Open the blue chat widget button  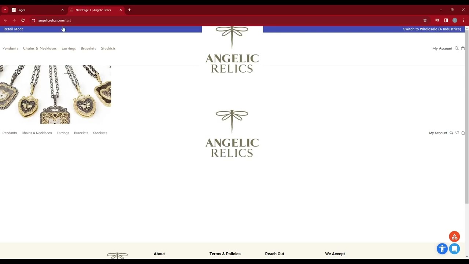[455, 249]
